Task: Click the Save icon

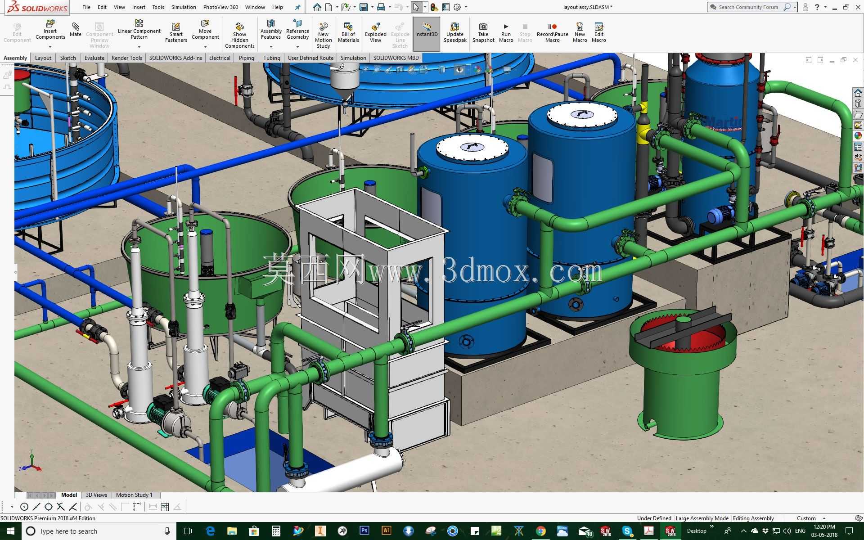Action: [x=364, y=7]
